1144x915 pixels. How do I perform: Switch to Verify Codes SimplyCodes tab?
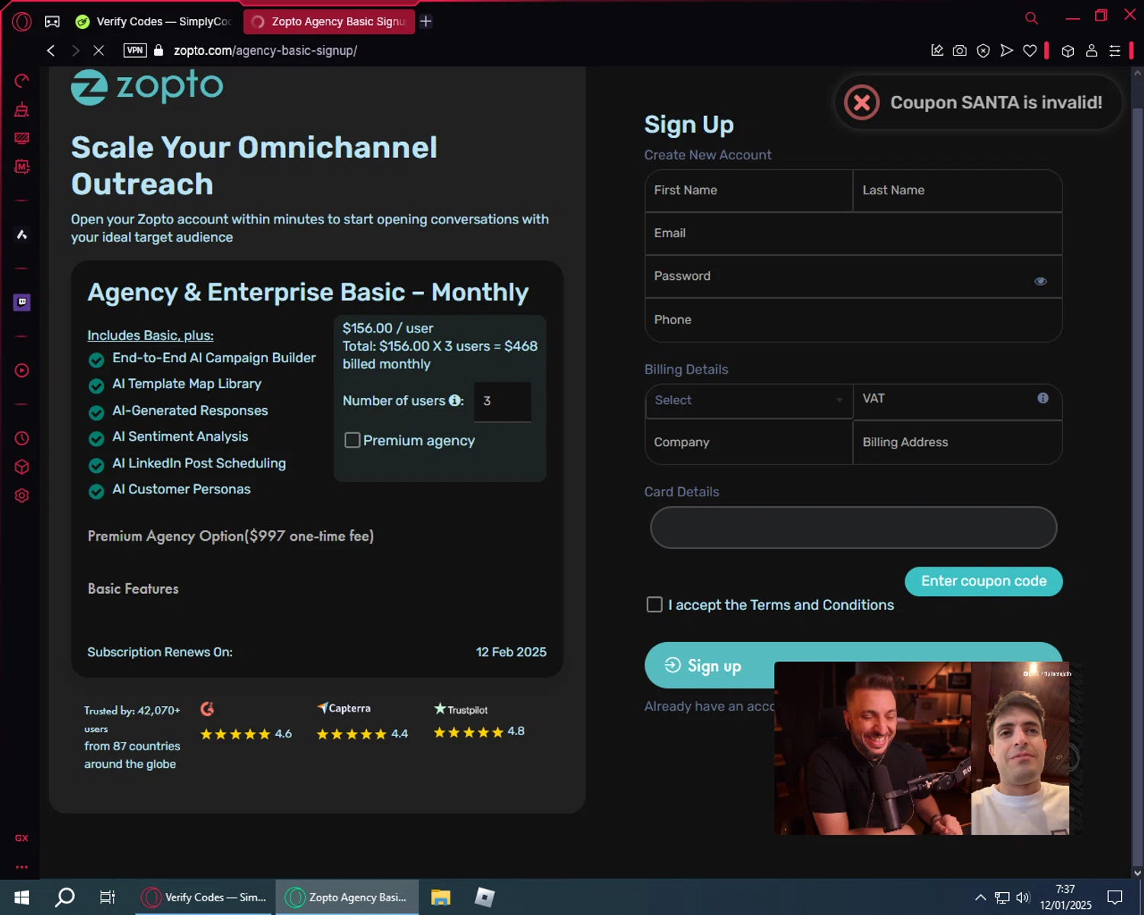point(155,21)
